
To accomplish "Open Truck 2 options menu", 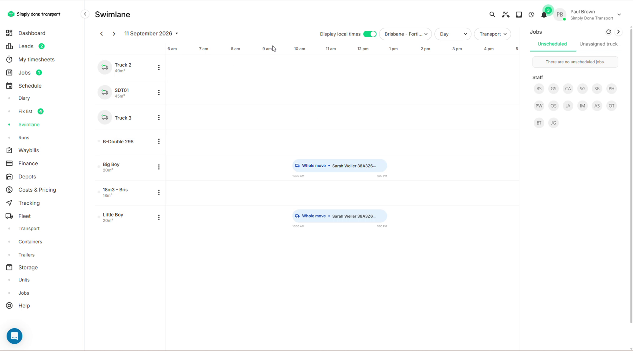I will pyautogui.click(x=159, y=68).
